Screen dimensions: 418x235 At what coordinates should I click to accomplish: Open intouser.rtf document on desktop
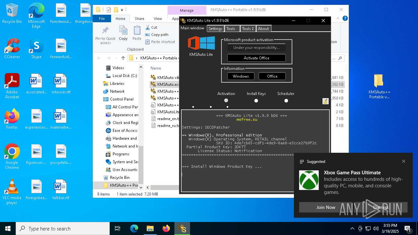[61, 84]
